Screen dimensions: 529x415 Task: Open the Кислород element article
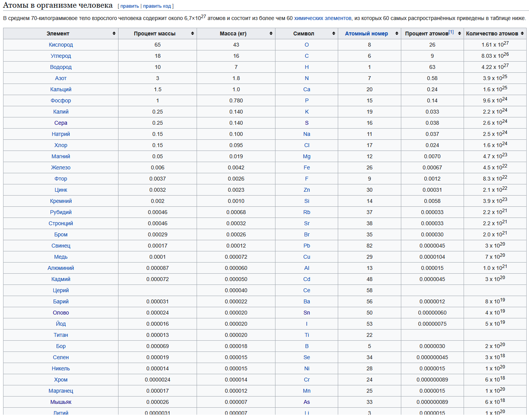click(x=61, y=45)
